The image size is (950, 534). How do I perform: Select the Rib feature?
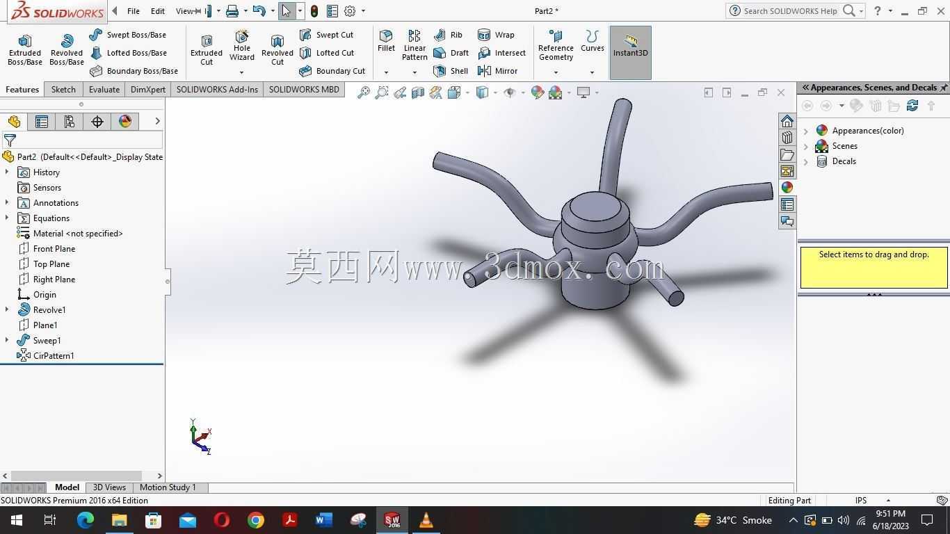(448, 35)
